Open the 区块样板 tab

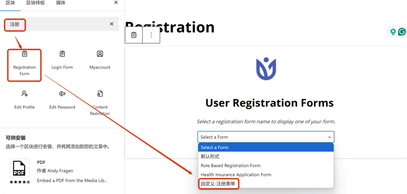(x=35, y=3)
